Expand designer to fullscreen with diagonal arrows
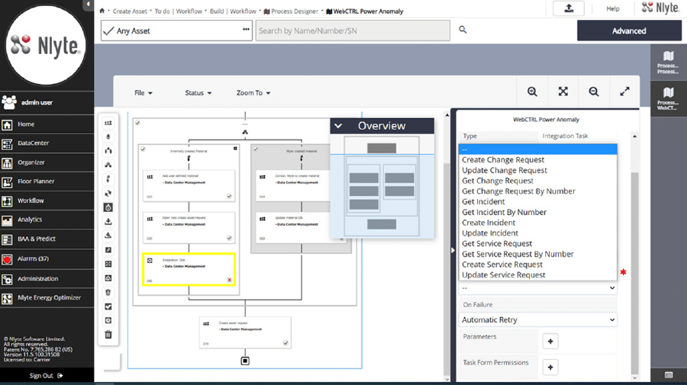Image resolution: width=687 pixels, height=385 pixels. pyautogui.click(x=624, y=91)
